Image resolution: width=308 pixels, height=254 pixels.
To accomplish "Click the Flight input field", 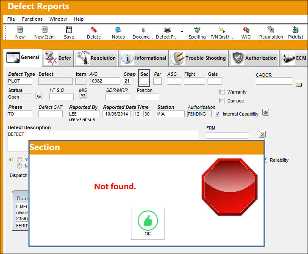I will tap(194, 81).
